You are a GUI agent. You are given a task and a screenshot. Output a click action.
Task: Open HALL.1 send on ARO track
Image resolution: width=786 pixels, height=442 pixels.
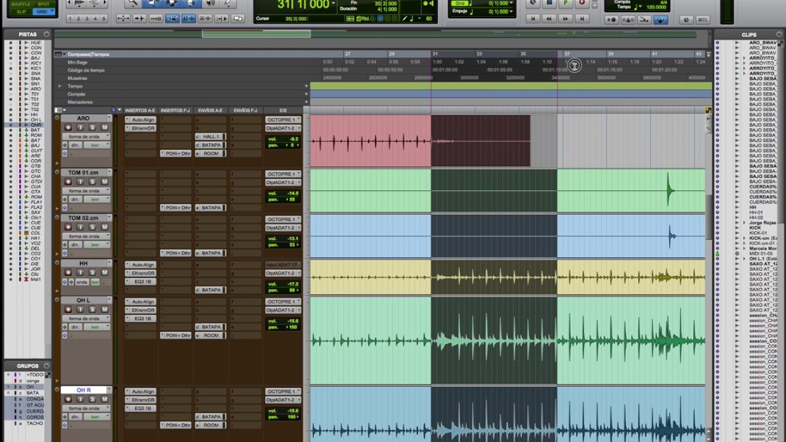pos(211,136)
